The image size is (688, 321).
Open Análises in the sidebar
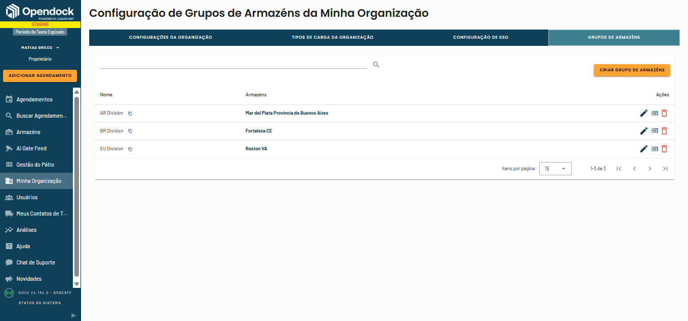(x=37, y=230)
